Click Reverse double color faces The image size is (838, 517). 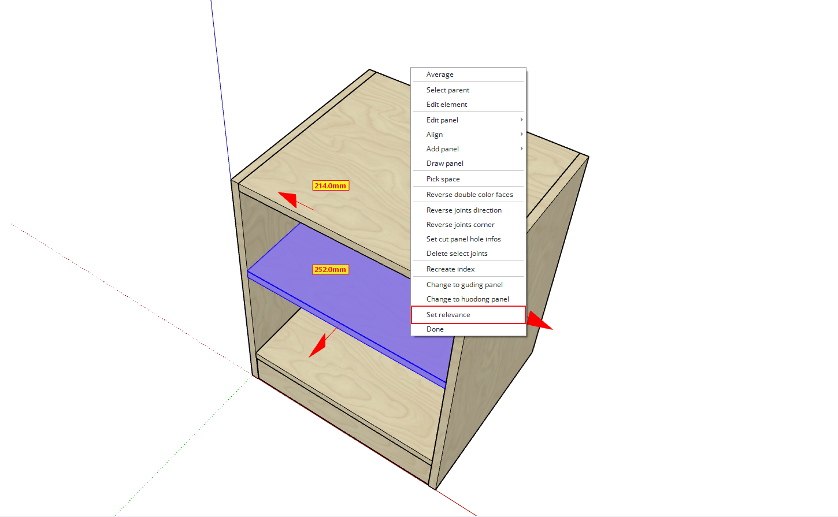click(x=469, y=195)
